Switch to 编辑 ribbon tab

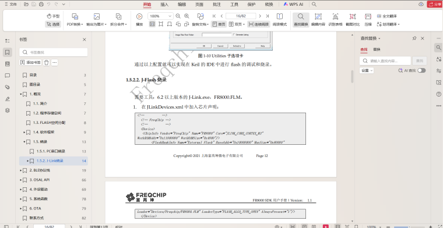pos(182,4)
